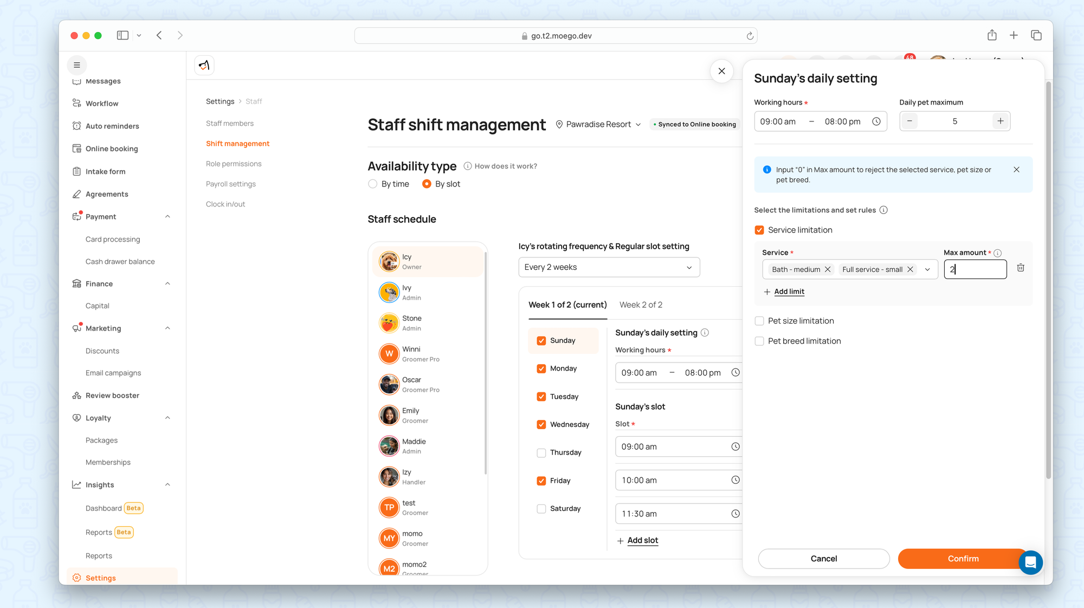
Task: Open the Every 2 weeks frequency dropdown
Action: (x=609, y=267)
